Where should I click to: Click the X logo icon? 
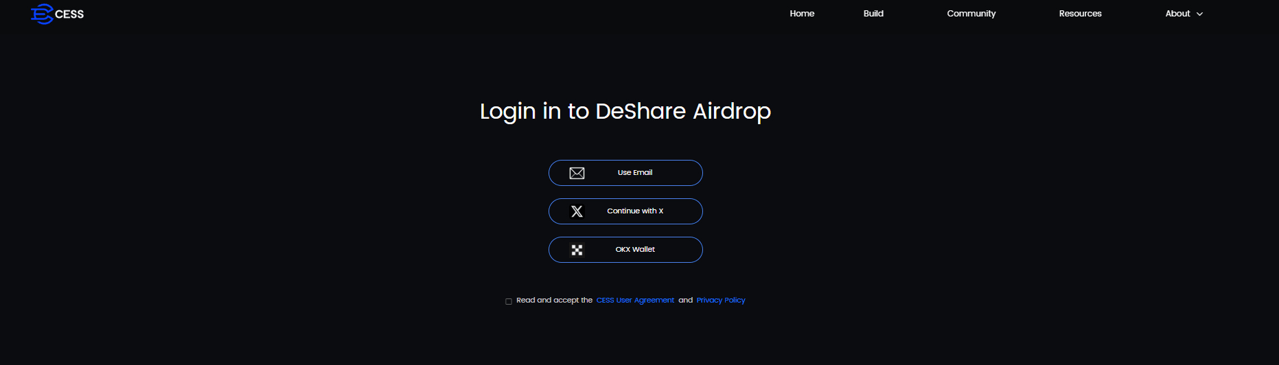point(577,211)
